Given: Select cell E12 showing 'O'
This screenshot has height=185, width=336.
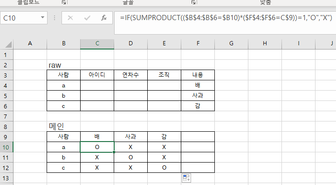Looking at the screenshot, I should point(164,168).
